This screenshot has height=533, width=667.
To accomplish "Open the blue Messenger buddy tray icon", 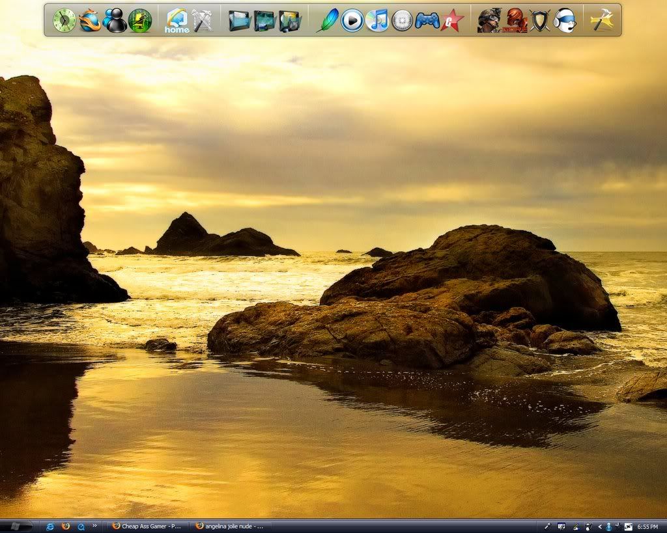I will [x=609, y=526].
